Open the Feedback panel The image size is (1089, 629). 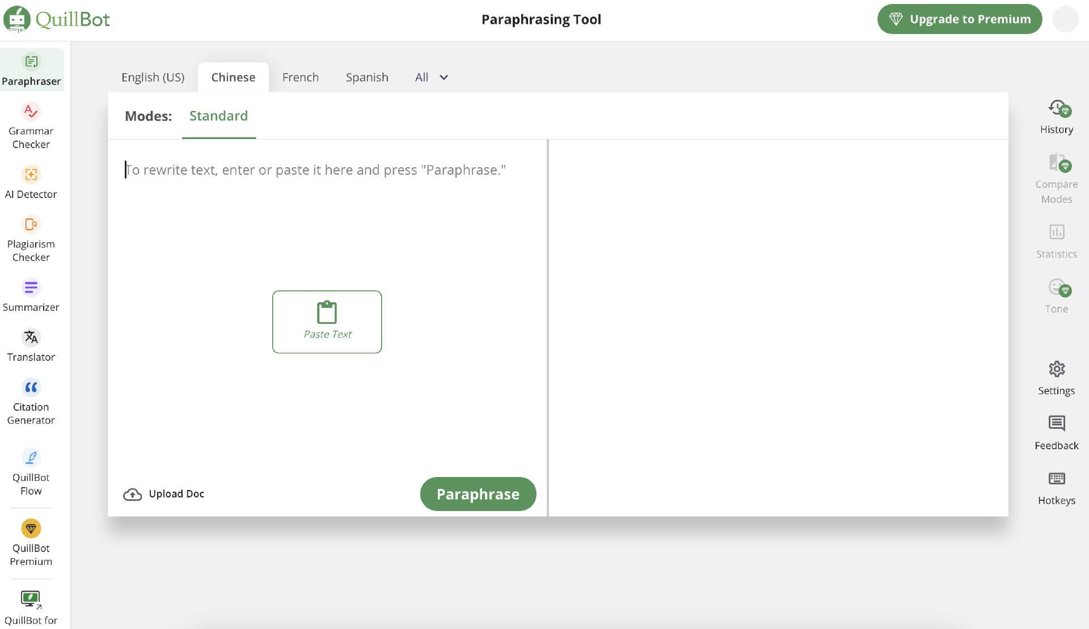pyautogui.click(x=1056, y=433)
